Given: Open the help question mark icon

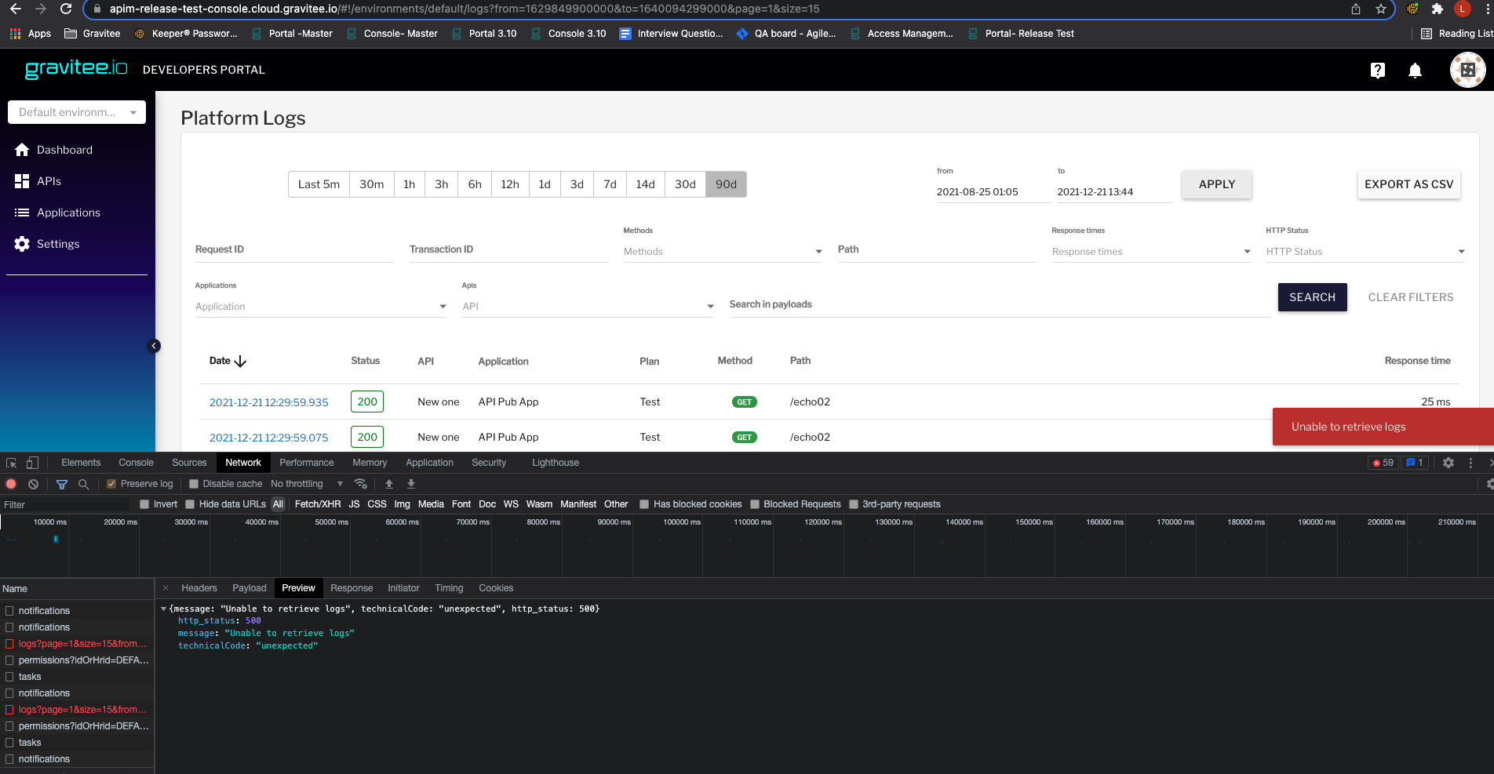Looking at the screenshot, I should point(1377,71).
